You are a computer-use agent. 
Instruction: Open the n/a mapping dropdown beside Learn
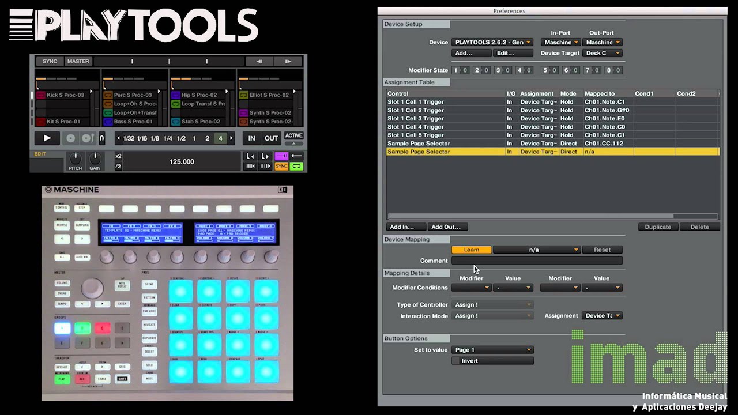click(536, 250)
